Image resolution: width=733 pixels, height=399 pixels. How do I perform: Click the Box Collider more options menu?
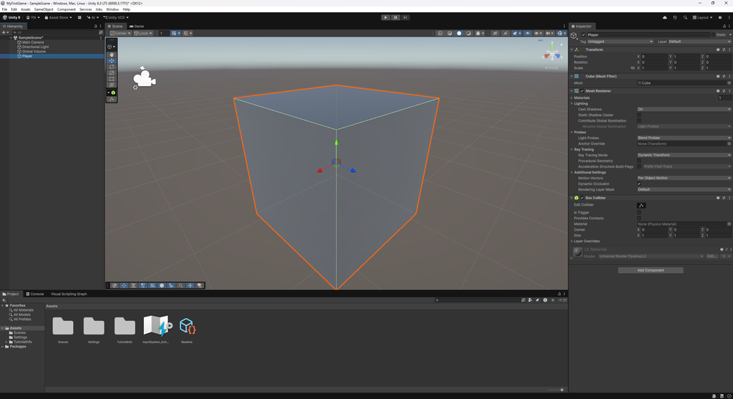pyautogui.click(x=729, y=198)
